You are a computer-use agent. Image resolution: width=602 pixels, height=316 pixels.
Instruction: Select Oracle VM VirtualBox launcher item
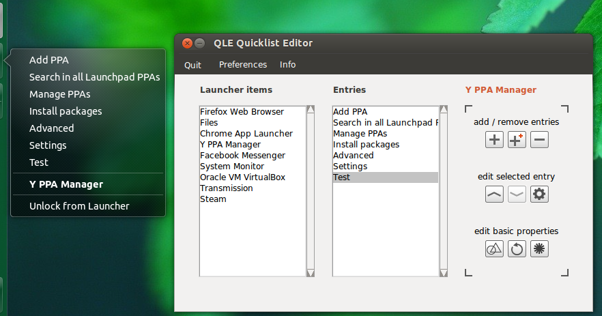pyautogui.click(x=253, y=177)
